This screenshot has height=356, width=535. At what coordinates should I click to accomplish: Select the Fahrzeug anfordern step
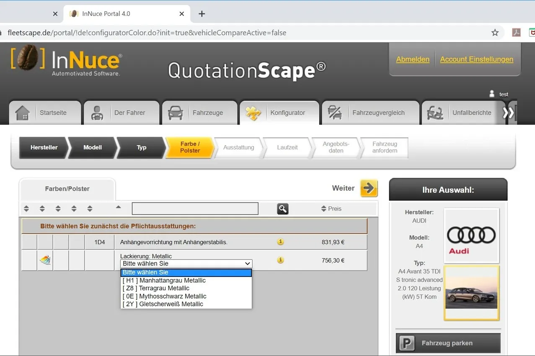385,148
